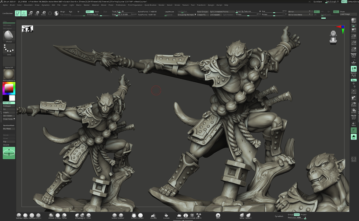
Task: Activate the Edit mode button
Action: [x=18, y=13]
